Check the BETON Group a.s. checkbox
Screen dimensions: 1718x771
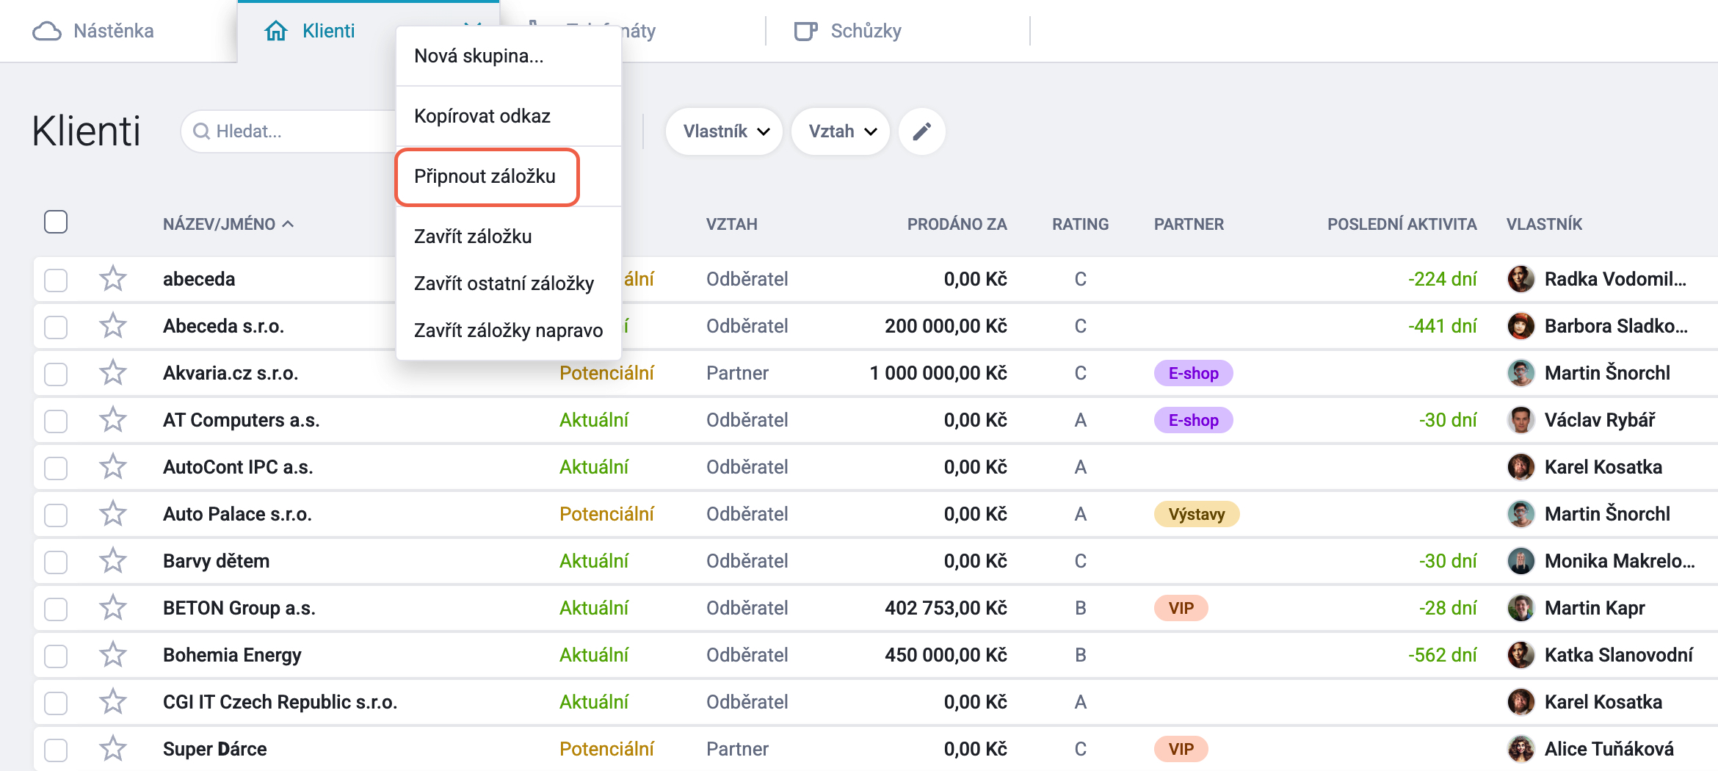[56, 609]
